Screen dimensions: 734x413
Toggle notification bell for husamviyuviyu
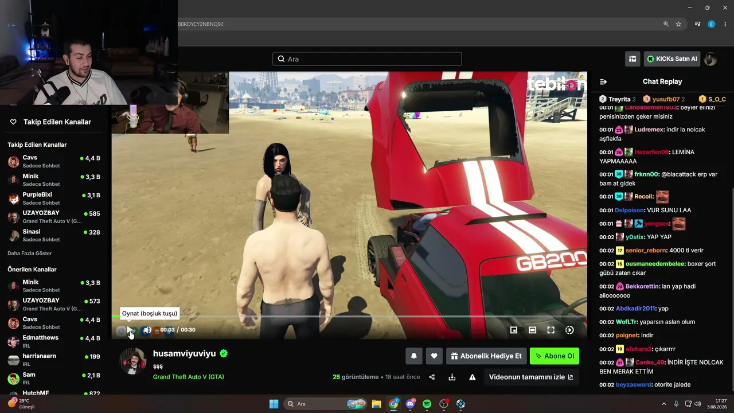[414, 356]
